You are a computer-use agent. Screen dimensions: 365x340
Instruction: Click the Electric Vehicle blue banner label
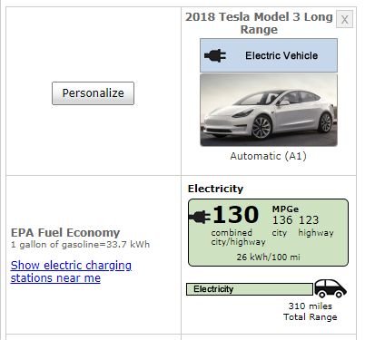[x=281, y=55]
